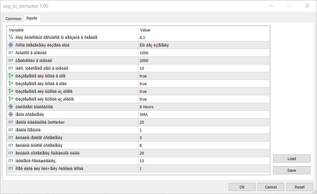Select the 10 value cell
Screen dimensions: 317x194
(204, 68)
